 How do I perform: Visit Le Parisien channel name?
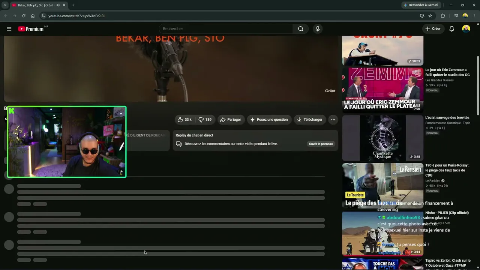pos(433,181)
